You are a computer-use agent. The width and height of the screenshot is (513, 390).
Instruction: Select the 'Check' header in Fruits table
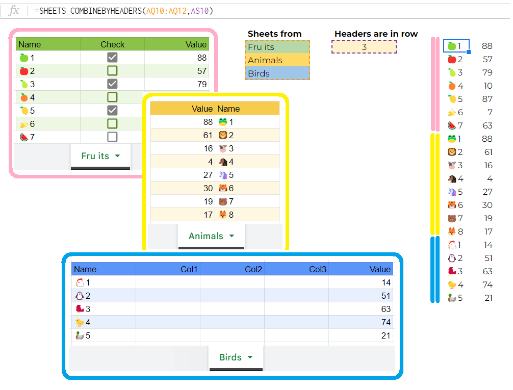[x=112, y=44]
